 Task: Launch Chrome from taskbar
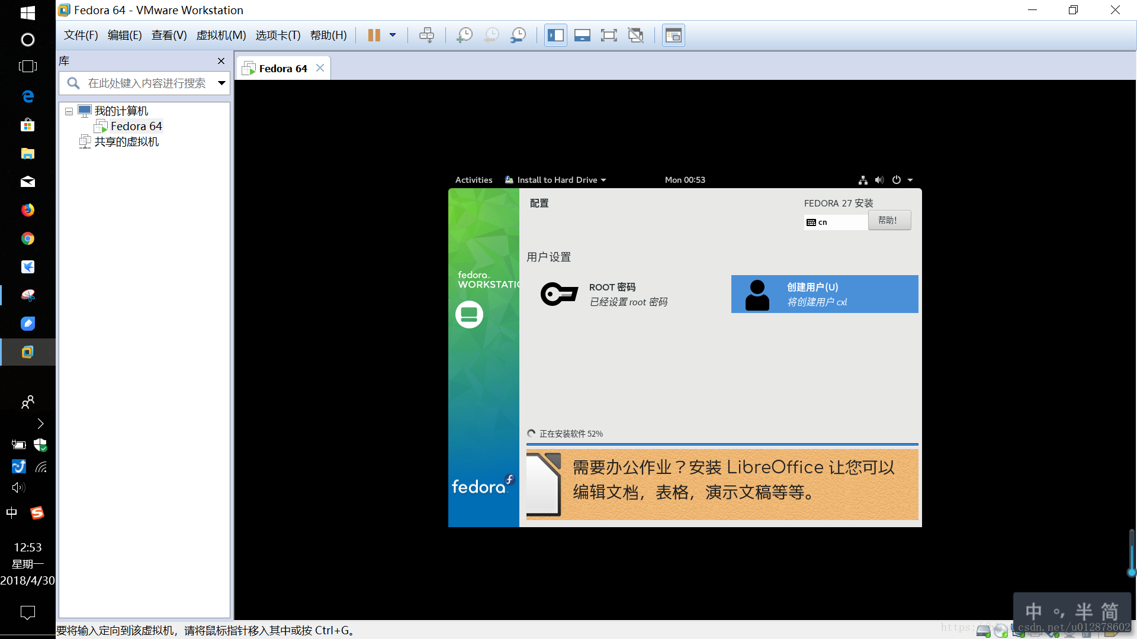tap(28, 238)
